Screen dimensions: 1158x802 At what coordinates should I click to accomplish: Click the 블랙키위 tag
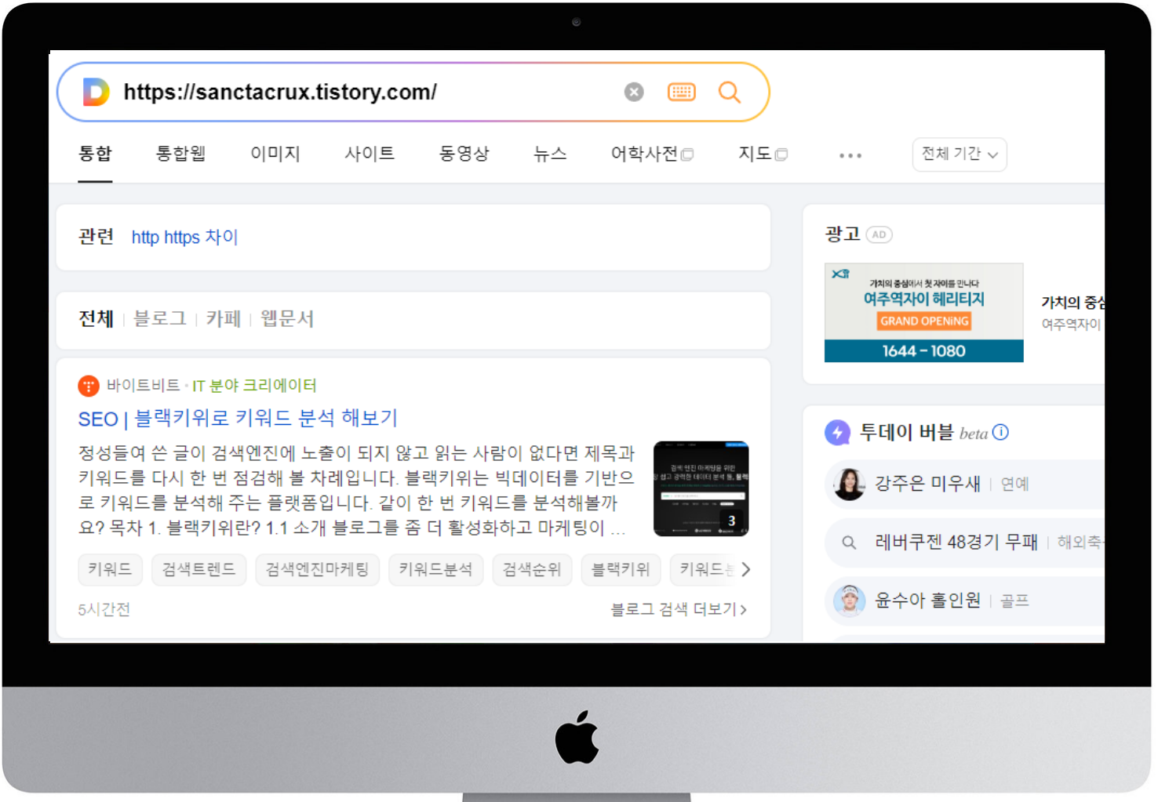pos(621,569)
